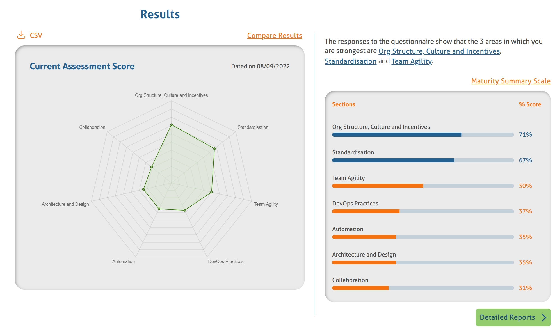
Task: Click the Automation axis label on the radar chart
Action: tap(124, 261)
